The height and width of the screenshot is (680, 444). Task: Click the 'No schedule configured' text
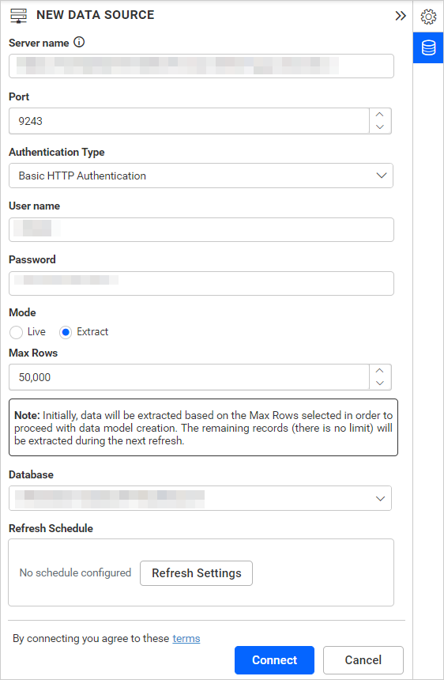pyautogui.click(x=75, y=573)
